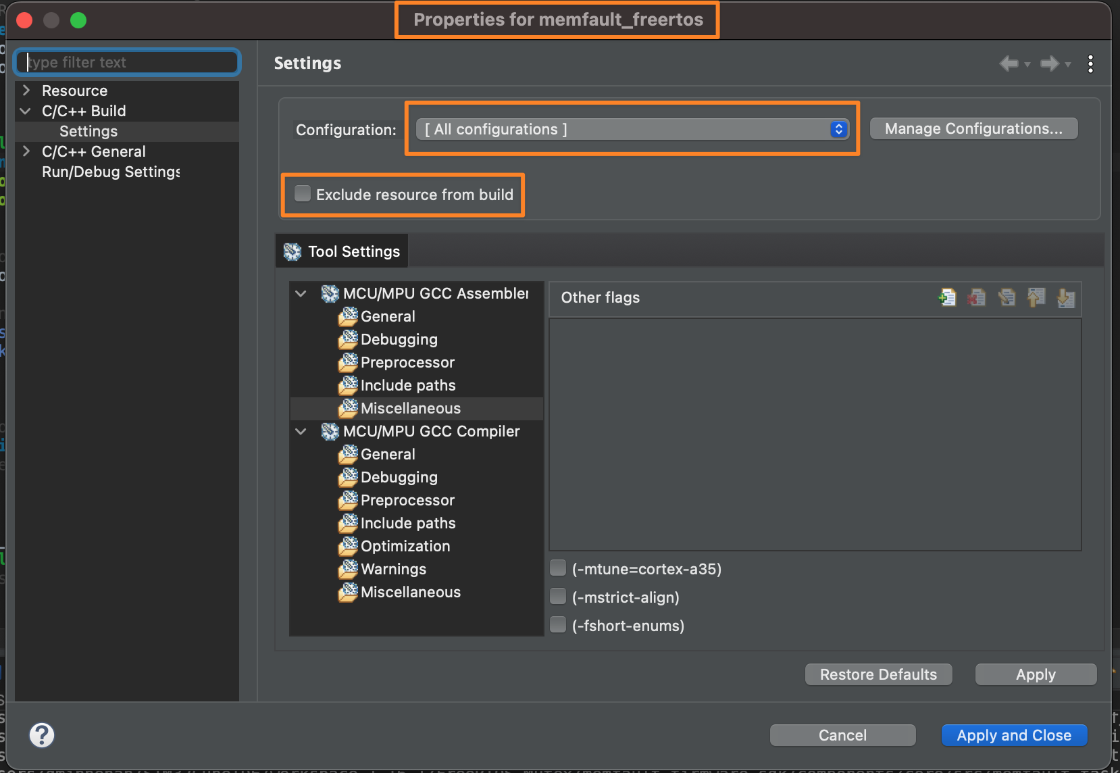Image resolution: width=1120 pixels, height=773 pixels.
Task: Select Optimization under MCU/MPU GCC Compiler
Action: 405,546
